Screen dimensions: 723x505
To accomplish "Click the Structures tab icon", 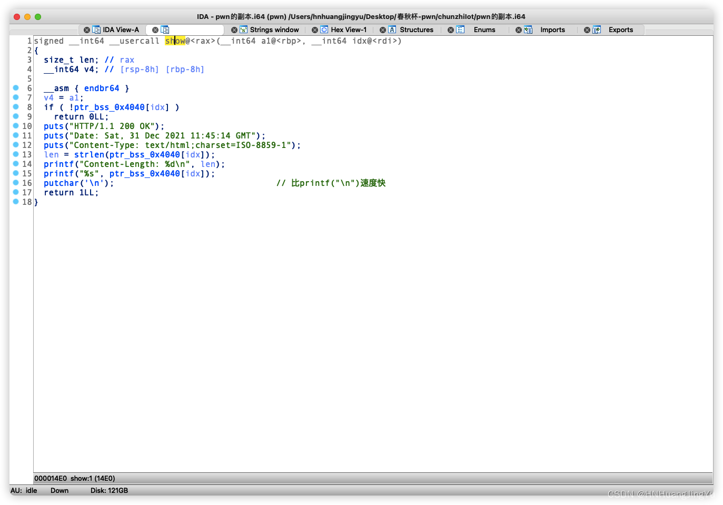I will click(x=392, y=30).
